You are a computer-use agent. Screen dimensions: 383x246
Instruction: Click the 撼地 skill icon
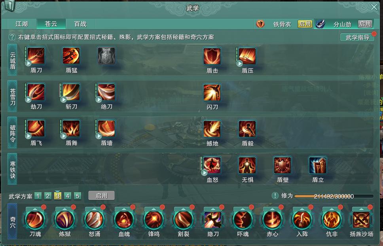[212, 129]
